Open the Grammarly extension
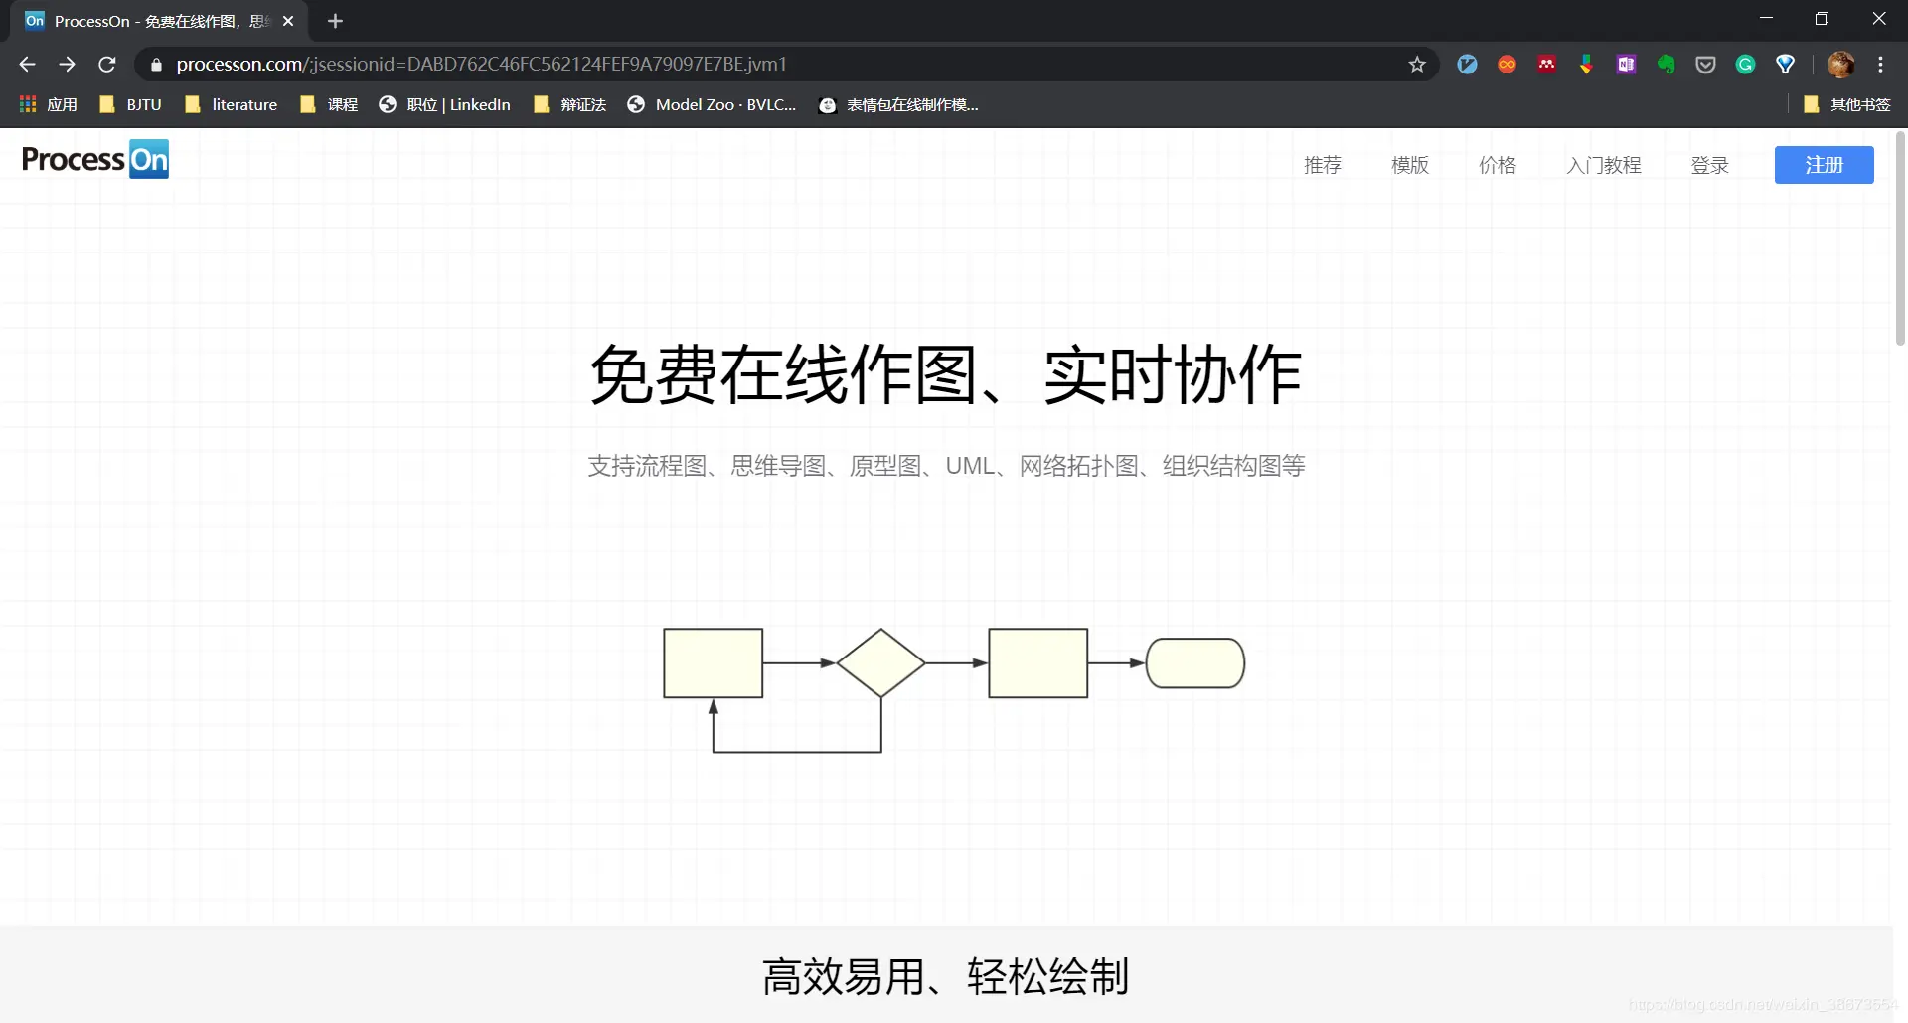 1745,63
